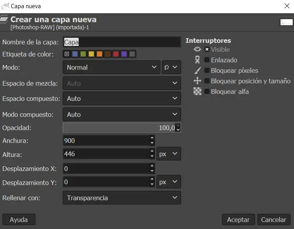
Task: Select the no-color label box with X
Action: (x=67, y=54)
